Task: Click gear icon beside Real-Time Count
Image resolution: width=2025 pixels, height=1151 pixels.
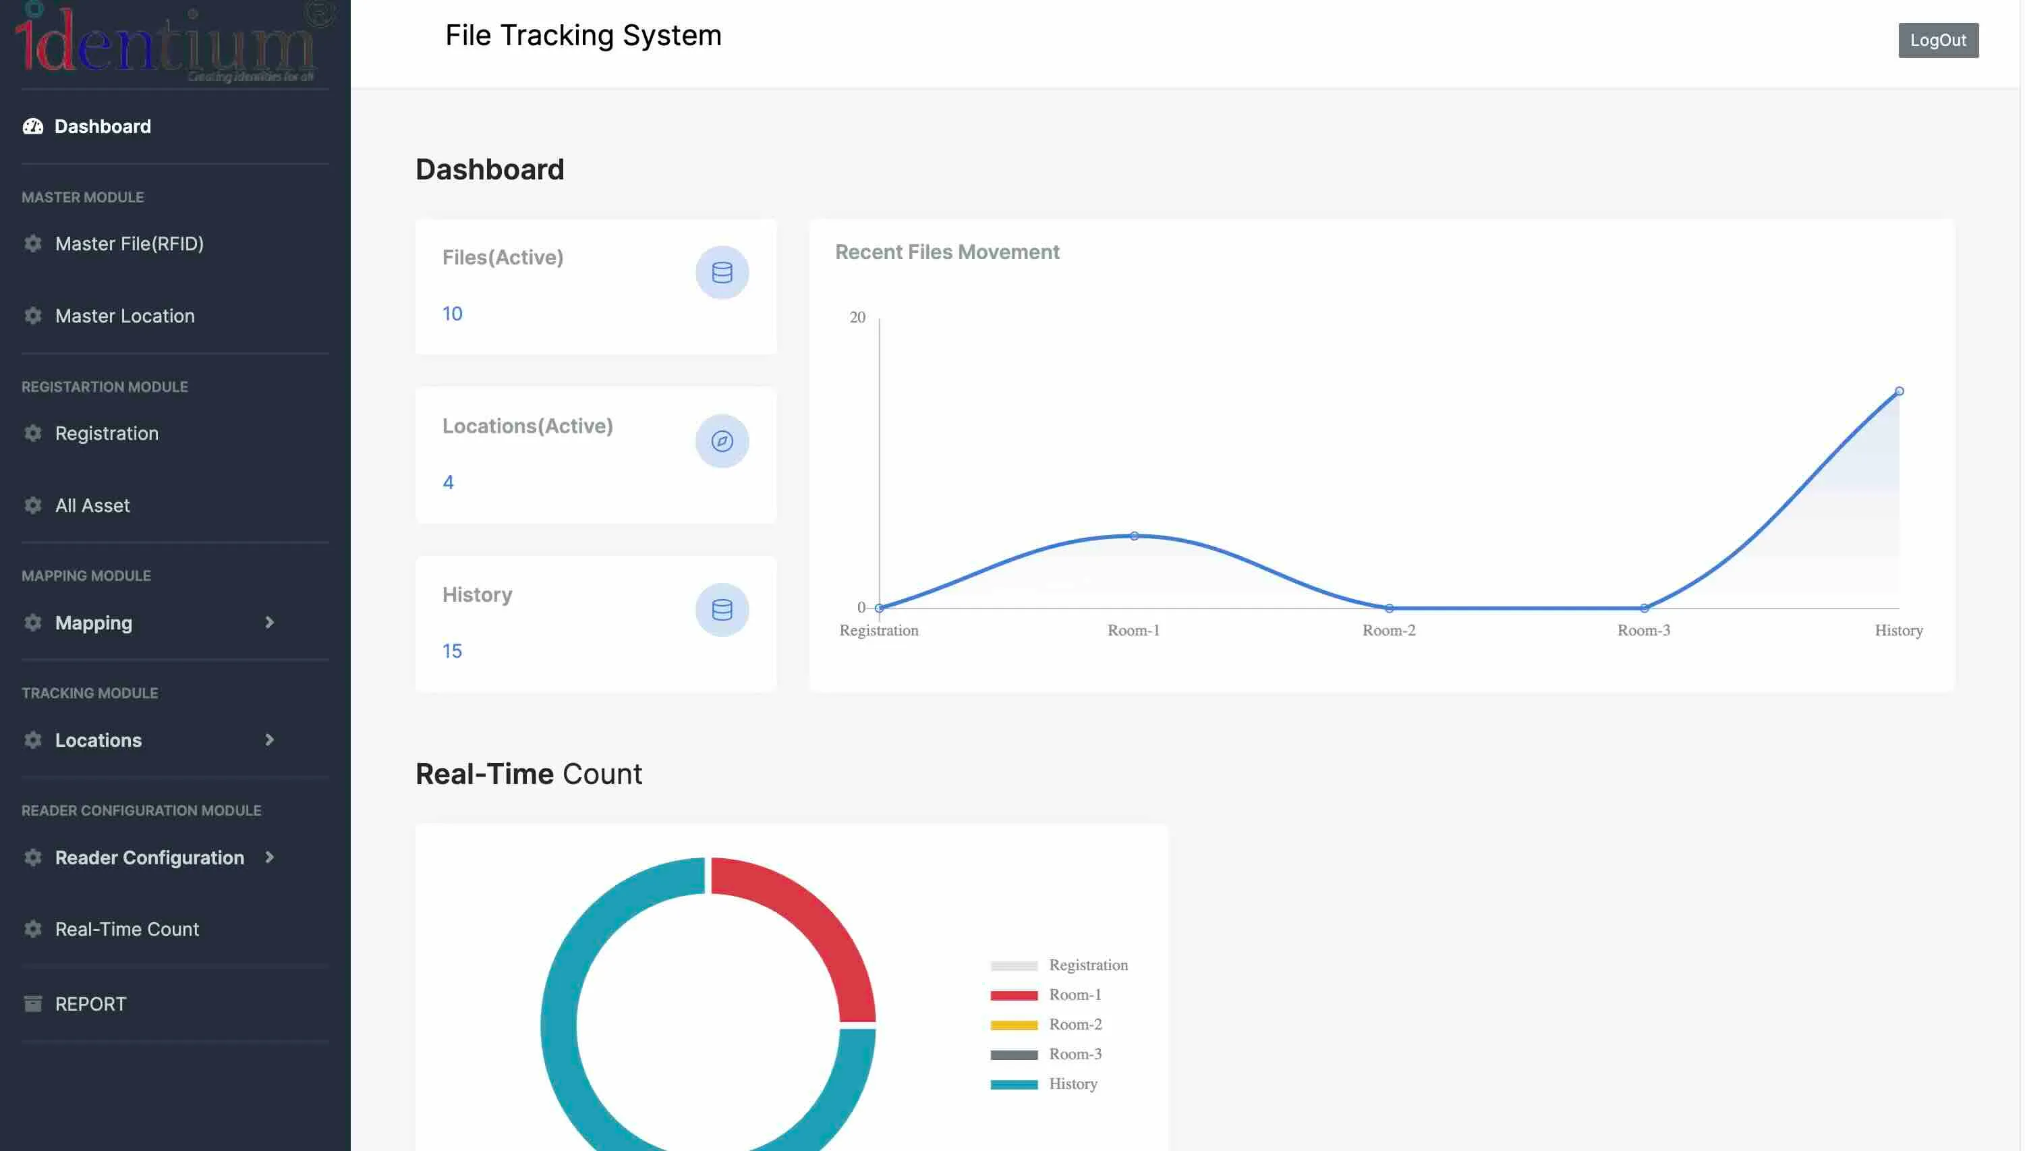Action: [x=32, y=929]
